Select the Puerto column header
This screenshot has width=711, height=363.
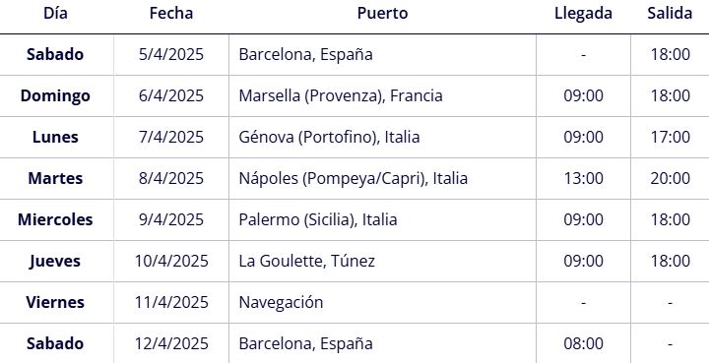click(x=382, y=13)
